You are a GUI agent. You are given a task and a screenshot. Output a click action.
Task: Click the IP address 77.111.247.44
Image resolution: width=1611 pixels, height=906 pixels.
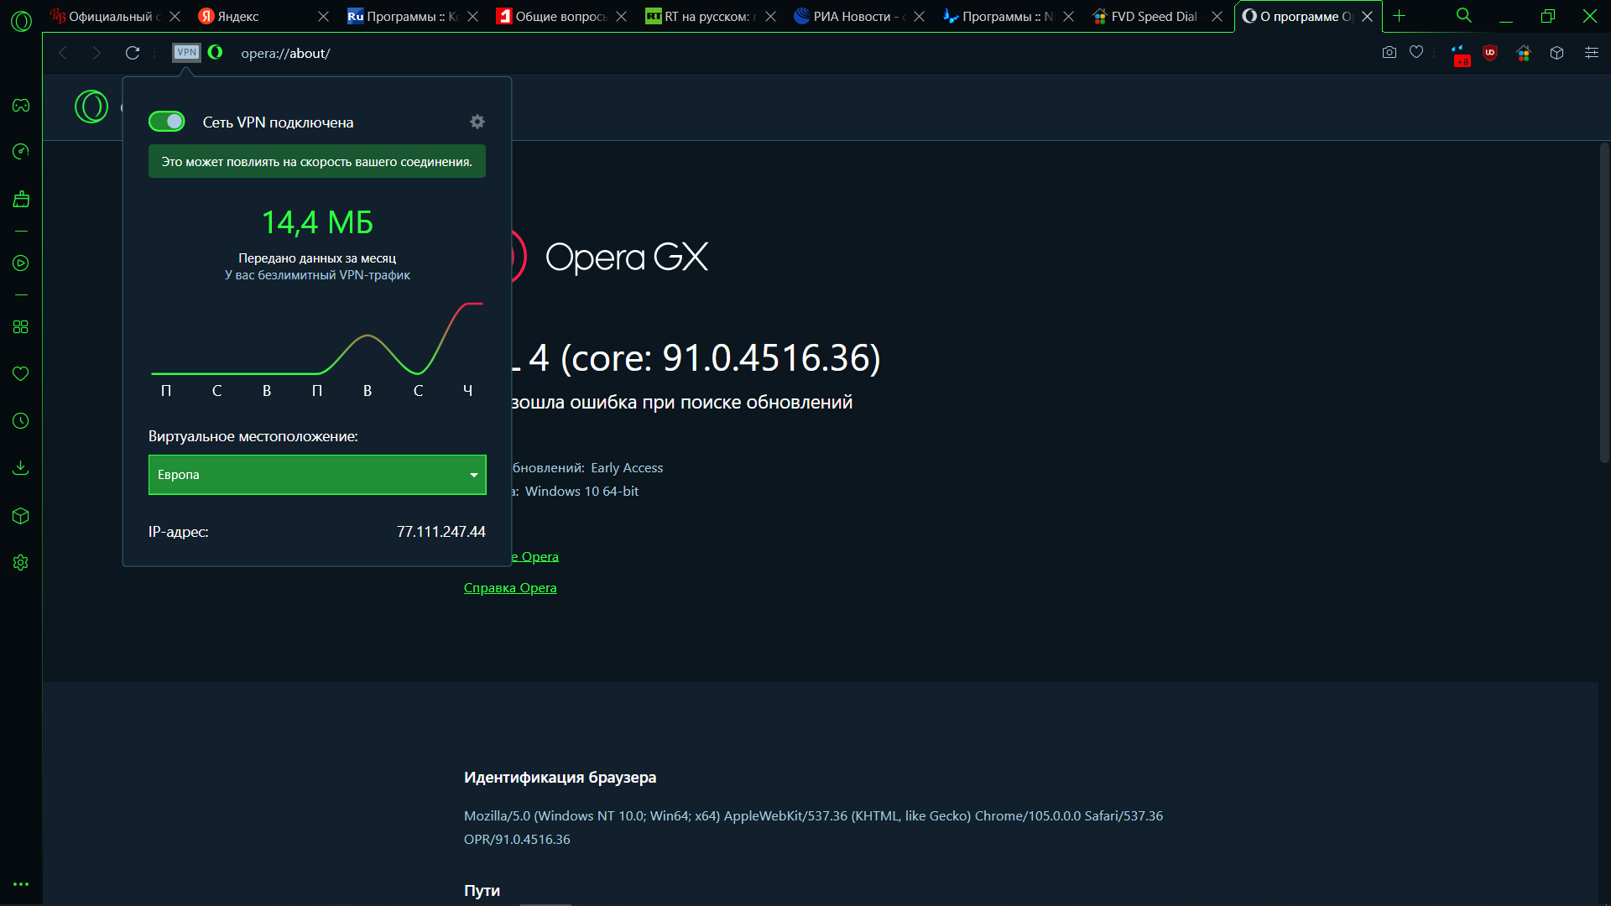coord(441,532)
